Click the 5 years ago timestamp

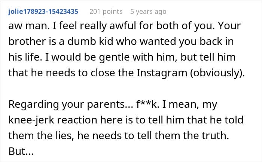point(148,12)
